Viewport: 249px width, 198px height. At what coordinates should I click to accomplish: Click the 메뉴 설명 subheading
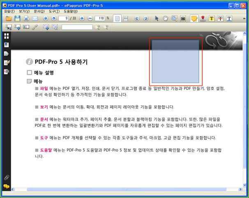point(44,73)
